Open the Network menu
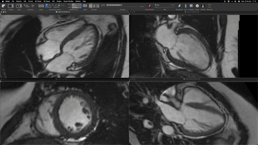 19,1
